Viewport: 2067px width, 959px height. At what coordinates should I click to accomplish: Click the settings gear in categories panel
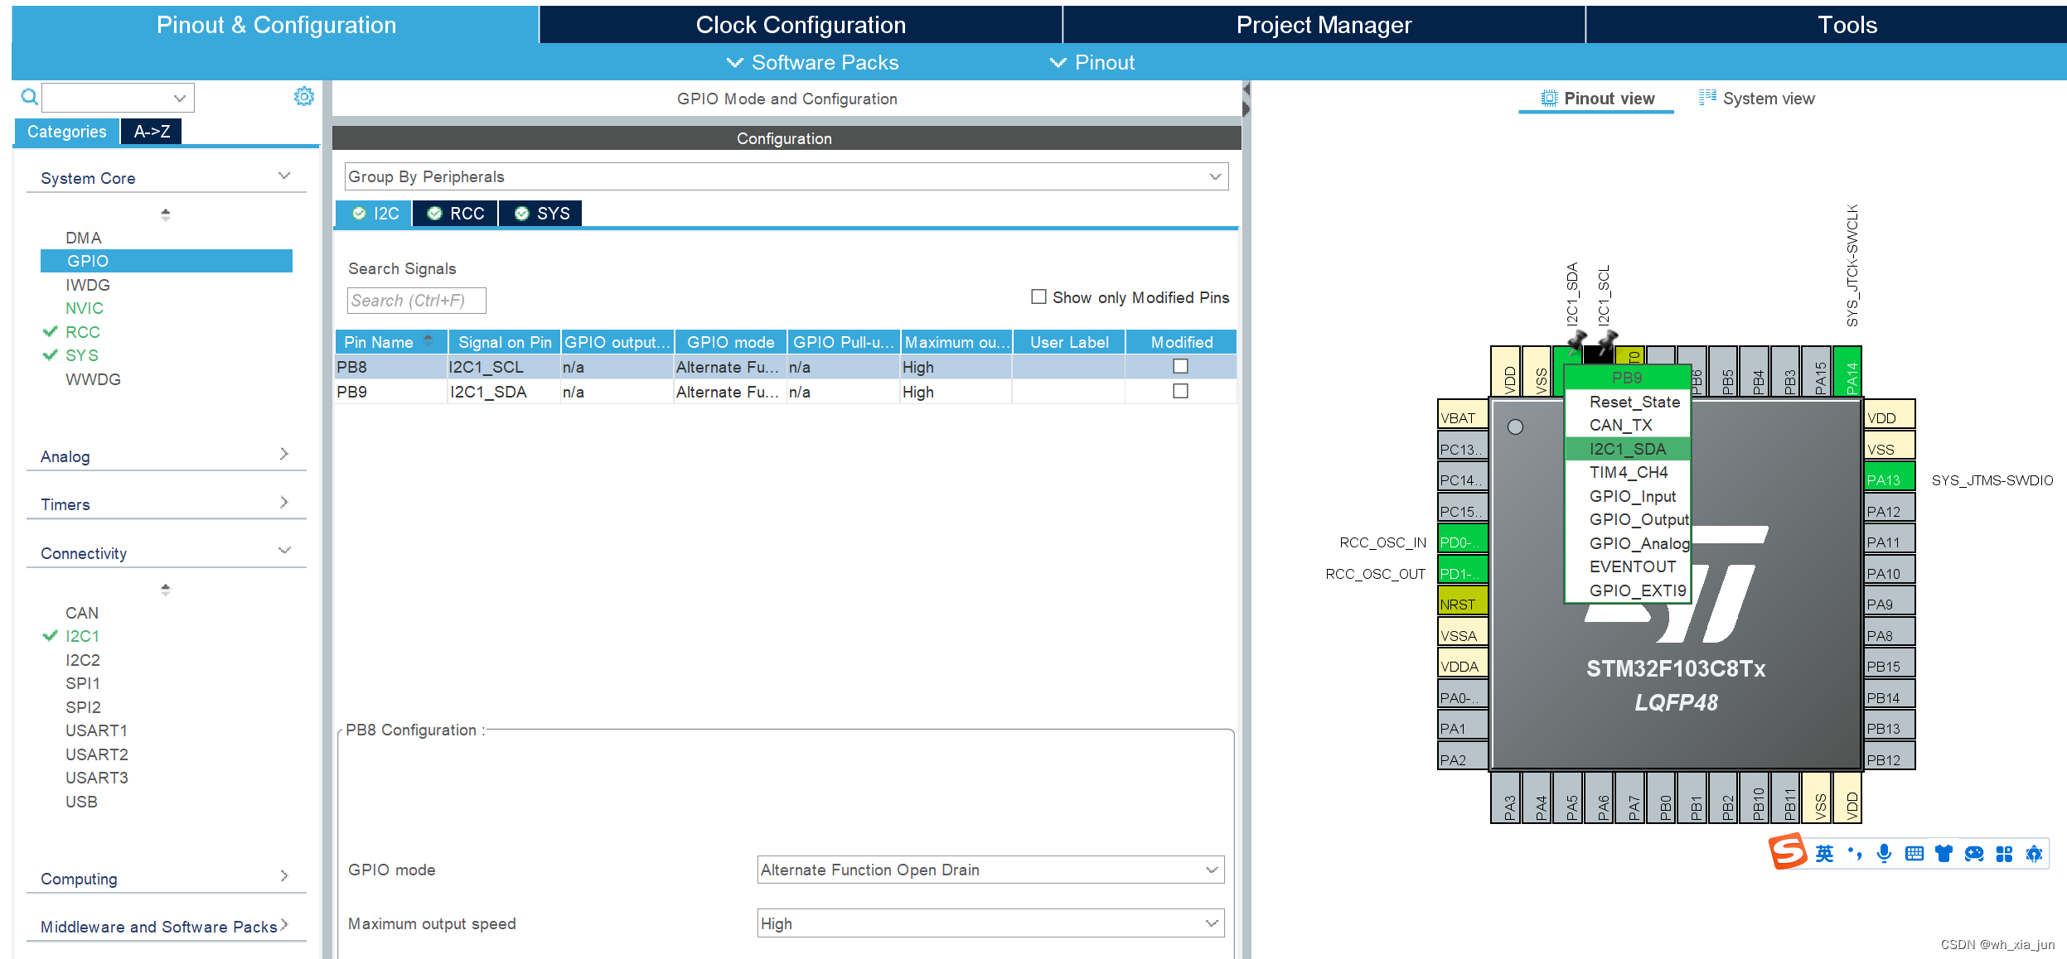pos(303,97)
